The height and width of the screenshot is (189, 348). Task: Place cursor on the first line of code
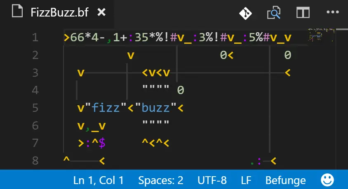tap(177, 37)
